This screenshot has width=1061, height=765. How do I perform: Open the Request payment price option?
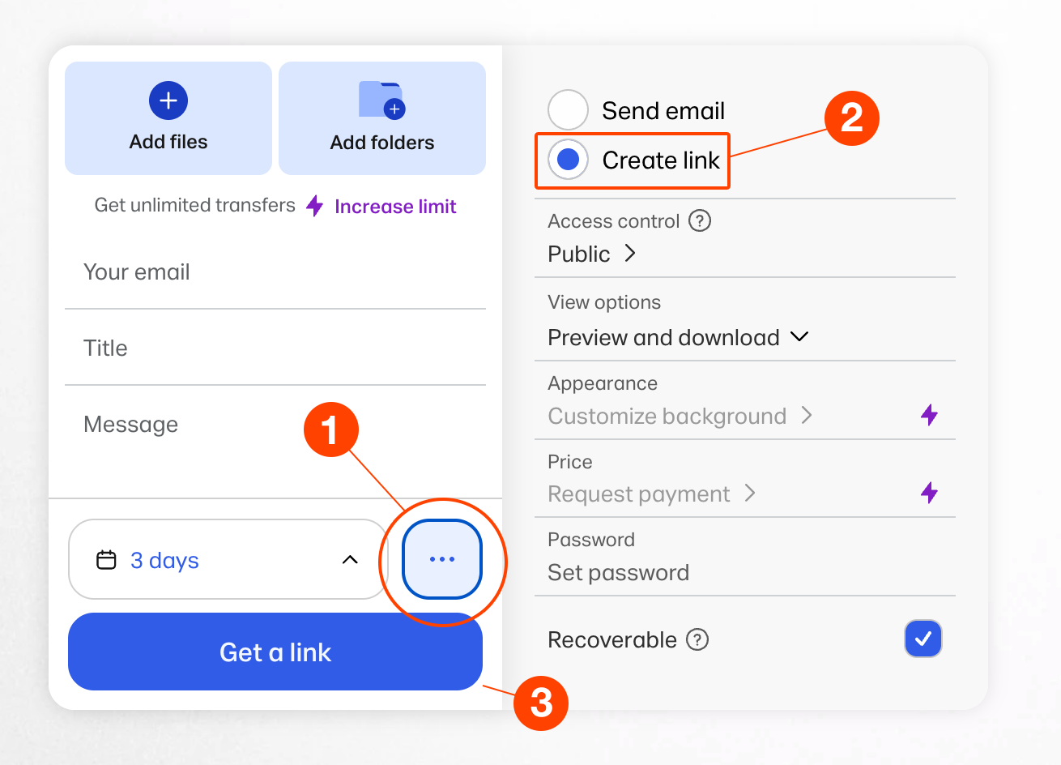click(650, 494)
